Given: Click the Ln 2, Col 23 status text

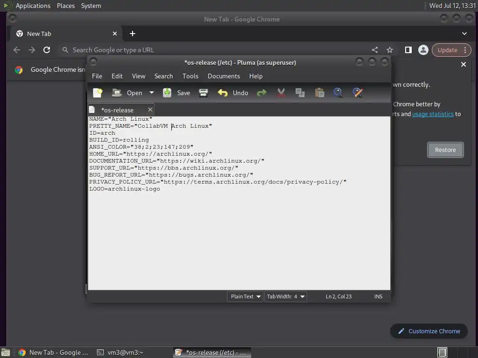Looking at the screenshot, I should coord(338,296).
